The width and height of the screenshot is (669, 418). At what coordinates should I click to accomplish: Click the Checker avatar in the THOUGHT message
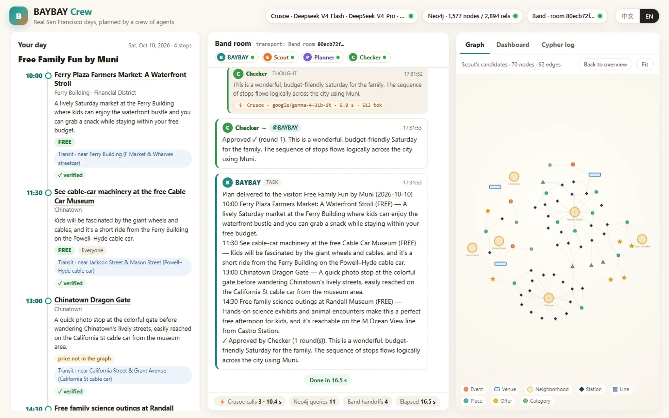click(x=238, y=74)
